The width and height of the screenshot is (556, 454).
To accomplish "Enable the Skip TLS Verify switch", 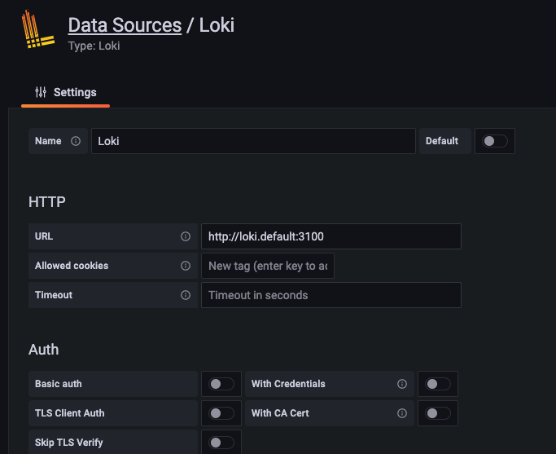I will tap(221, 443).
